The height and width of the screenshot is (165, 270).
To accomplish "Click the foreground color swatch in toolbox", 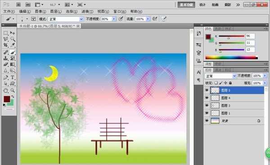I will [x=7, y=99].
